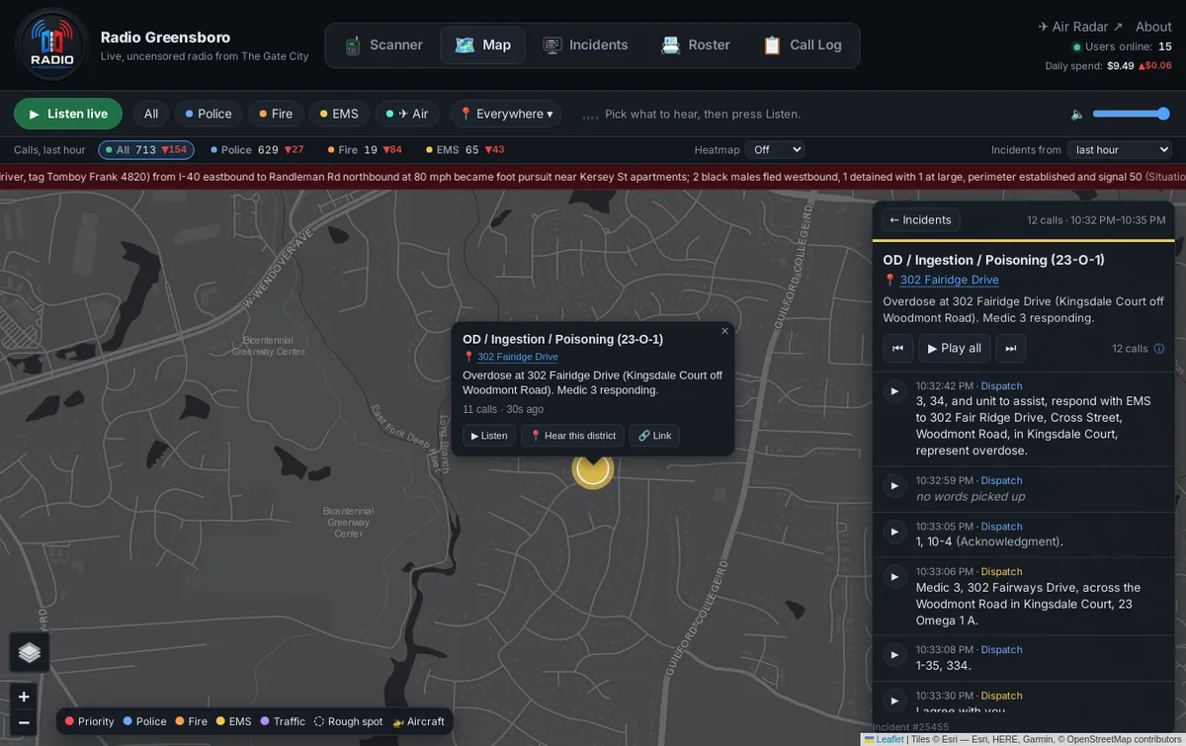This screenshot has width=1186, height=746.
Task: Open the Heatmap dropdown
Action: pos(777,150)
